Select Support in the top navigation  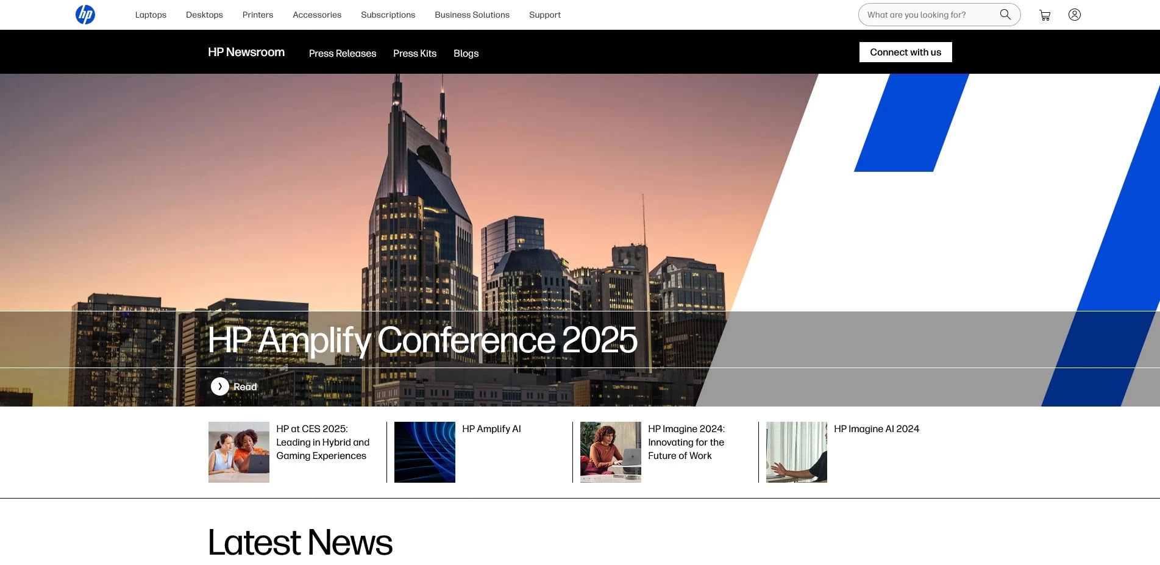pos(544,15)
